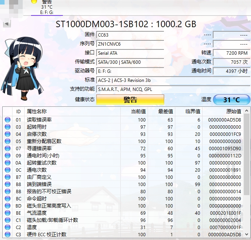Screen dimensions: 251x240
Task: Click raw value 000000001FC9
Action: click(225, 134)
